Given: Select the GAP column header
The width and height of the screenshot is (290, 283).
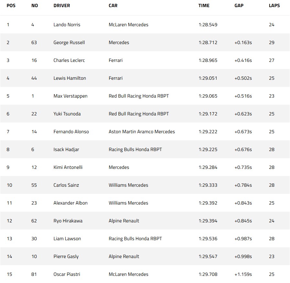Looking at the screenshot, I should (x=239, y=6).
